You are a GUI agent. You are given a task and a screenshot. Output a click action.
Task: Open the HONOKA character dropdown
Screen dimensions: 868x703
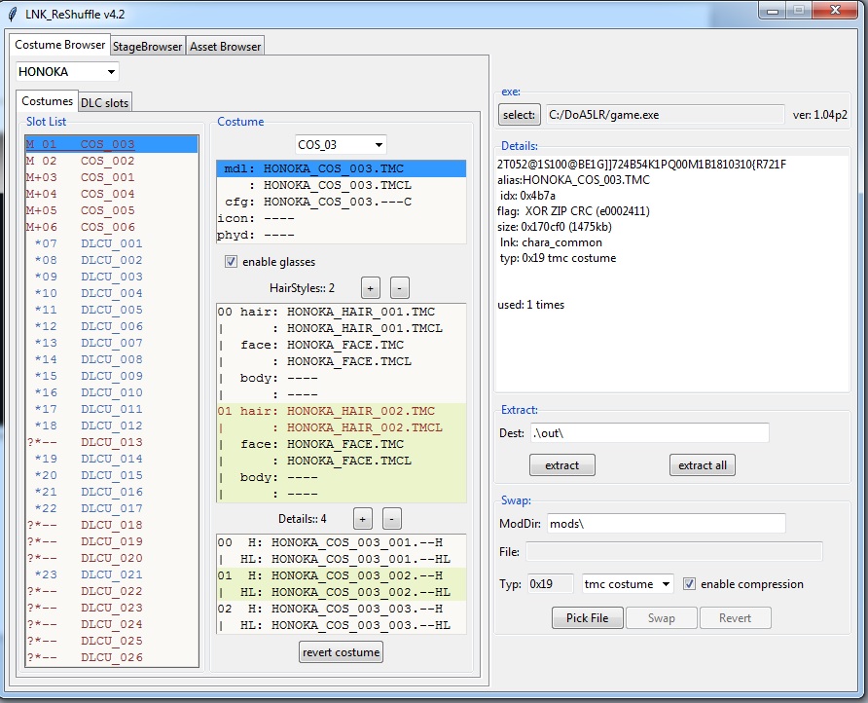67,71
